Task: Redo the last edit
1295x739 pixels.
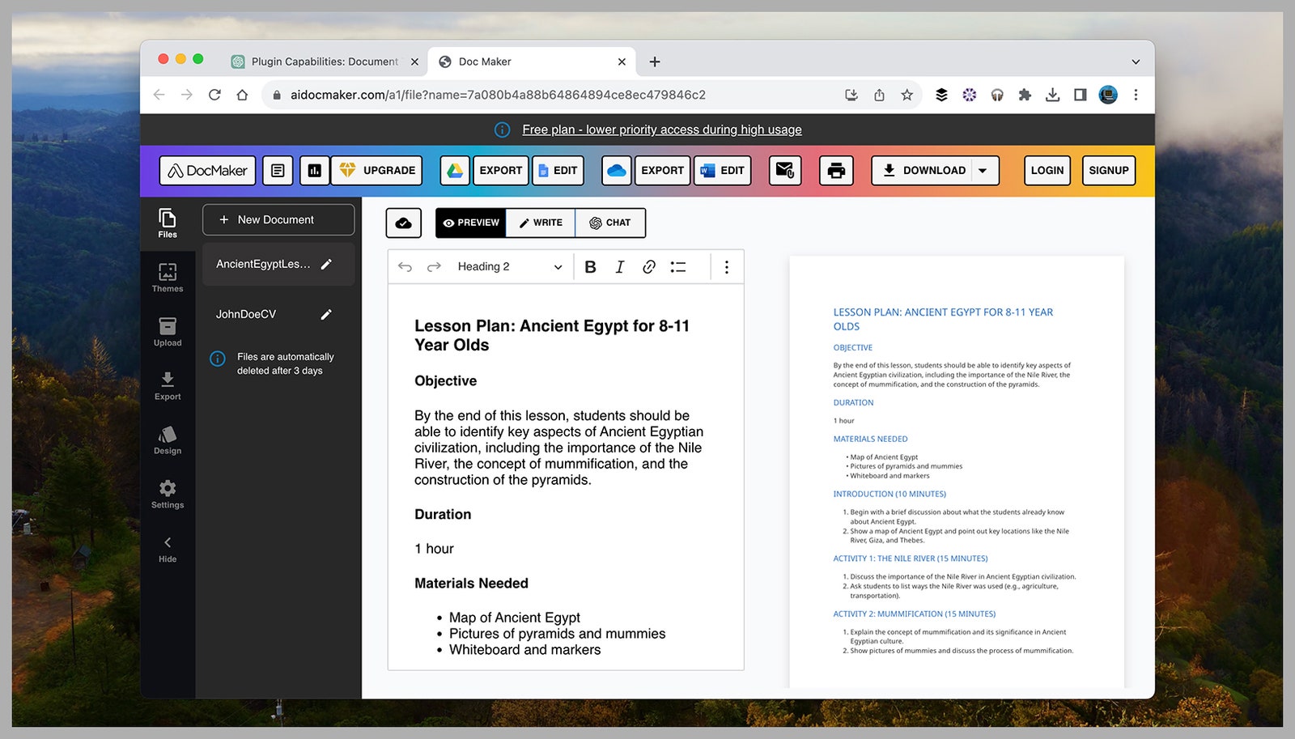Action: tap(434, 267)
